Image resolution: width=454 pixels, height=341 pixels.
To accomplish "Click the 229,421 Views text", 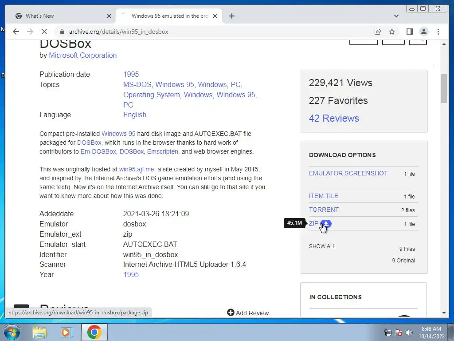I will coord(340,83).
